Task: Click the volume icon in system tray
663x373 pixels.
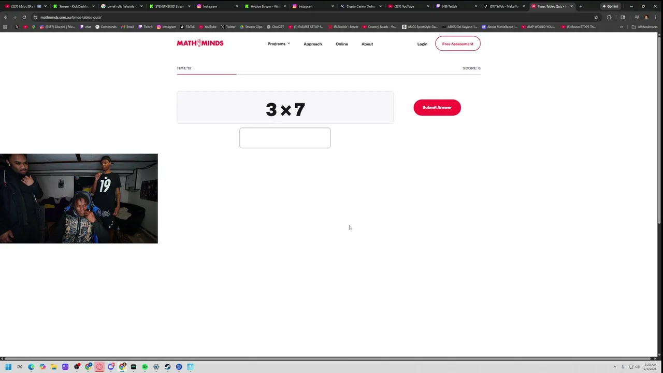Action: [638, 367]
